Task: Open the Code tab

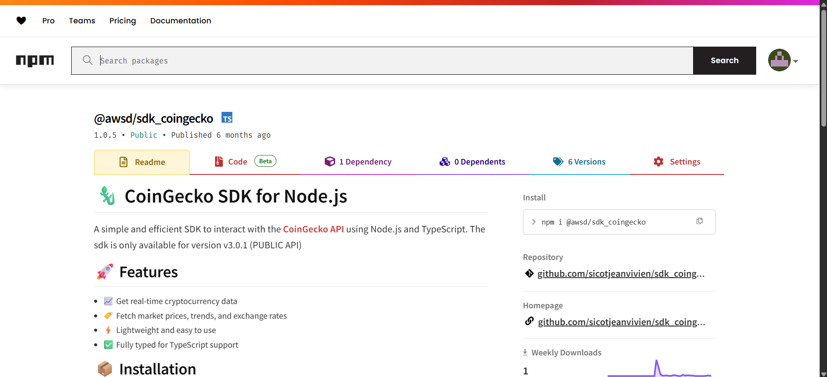Action: (245, 162)
